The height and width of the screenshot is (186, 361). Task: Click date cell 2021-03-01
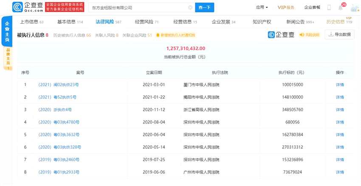(154, 85)
